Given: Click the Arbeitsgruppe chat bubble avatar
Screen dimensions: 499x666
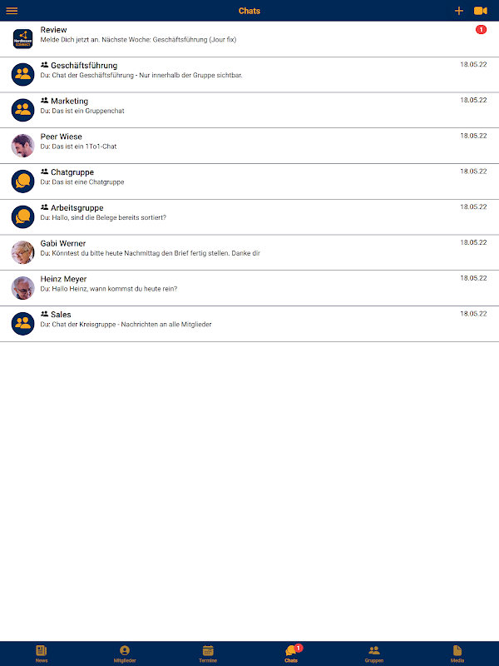Looking at the screenshot, I should pos(23,216).
